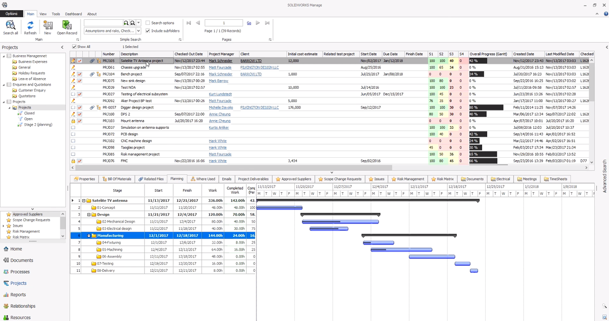The image size is (609, 321).
Task: Open Mark Schneider manager link for PRJ105
Action: [220, 61]
